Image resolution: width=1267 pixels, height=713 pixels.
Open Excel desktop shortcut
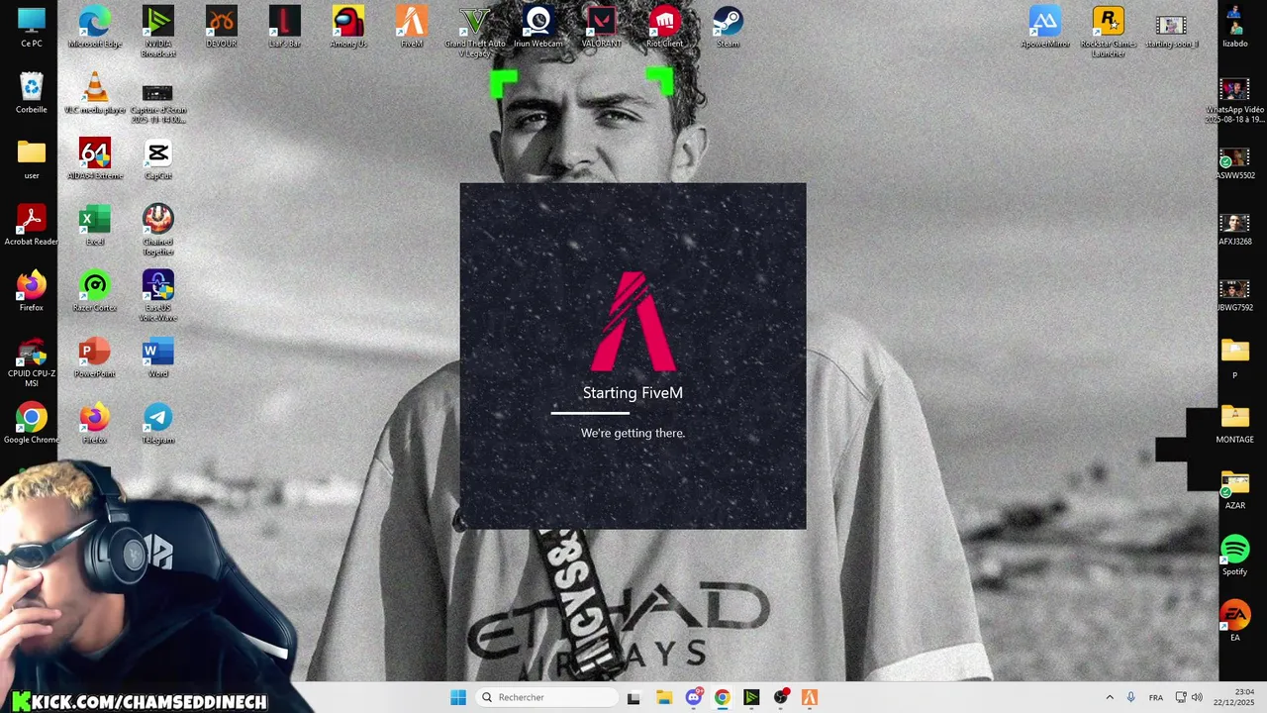coord(95,225)
